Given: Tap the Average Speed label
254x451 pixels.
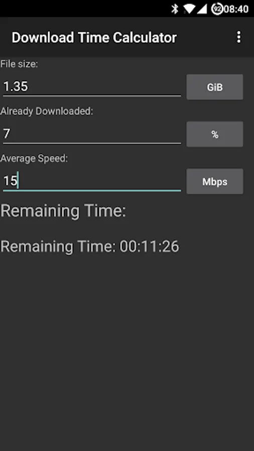Looking at the screenshot, I should [x=34, y=158].
